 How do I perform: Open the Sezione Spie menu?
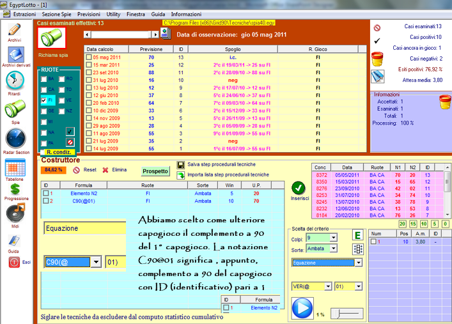coord(56,14)
